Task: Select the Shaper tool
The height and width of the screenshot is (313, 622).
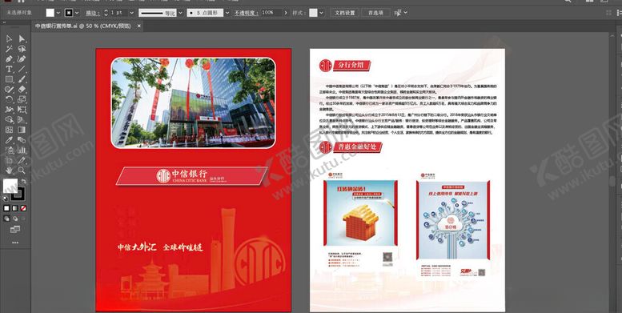Action: click(9, 90)
